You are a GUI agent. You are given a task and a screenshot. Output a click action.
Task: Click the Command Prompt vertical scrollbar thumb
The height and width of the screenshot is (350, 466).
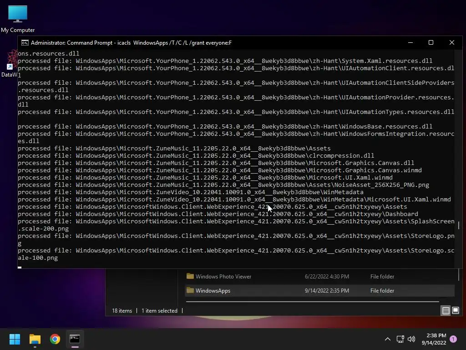coord(459,225)
